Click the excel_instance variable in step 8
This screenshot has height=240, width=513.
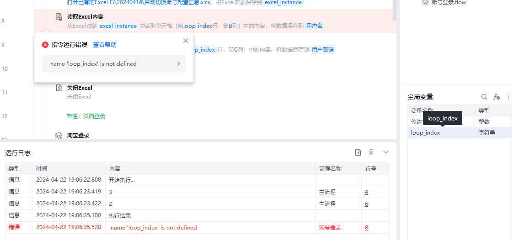click(118, 26)
